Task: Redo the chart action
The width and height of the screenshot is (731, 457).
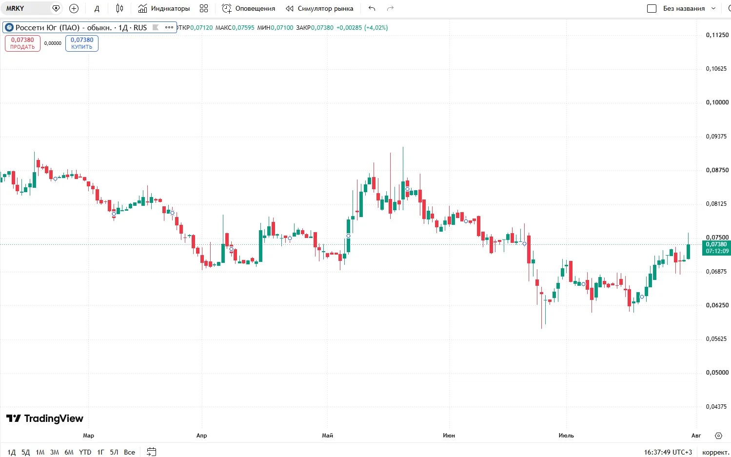Action: 390,8
